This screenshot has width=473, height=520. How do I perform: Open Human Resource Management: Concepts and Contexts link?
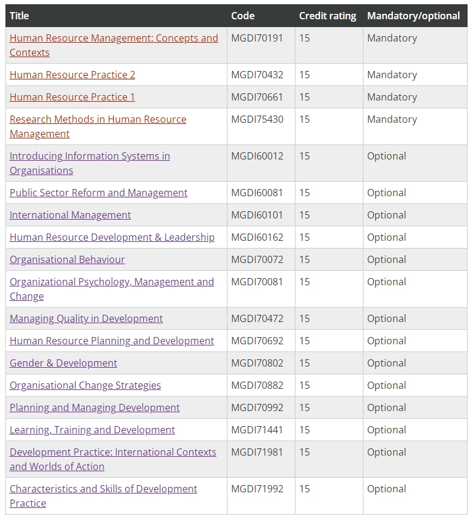[x=114, y=39]
